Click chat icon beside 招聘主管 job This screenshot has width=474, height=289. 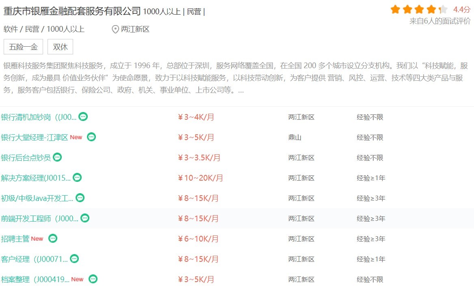point(53,238)
